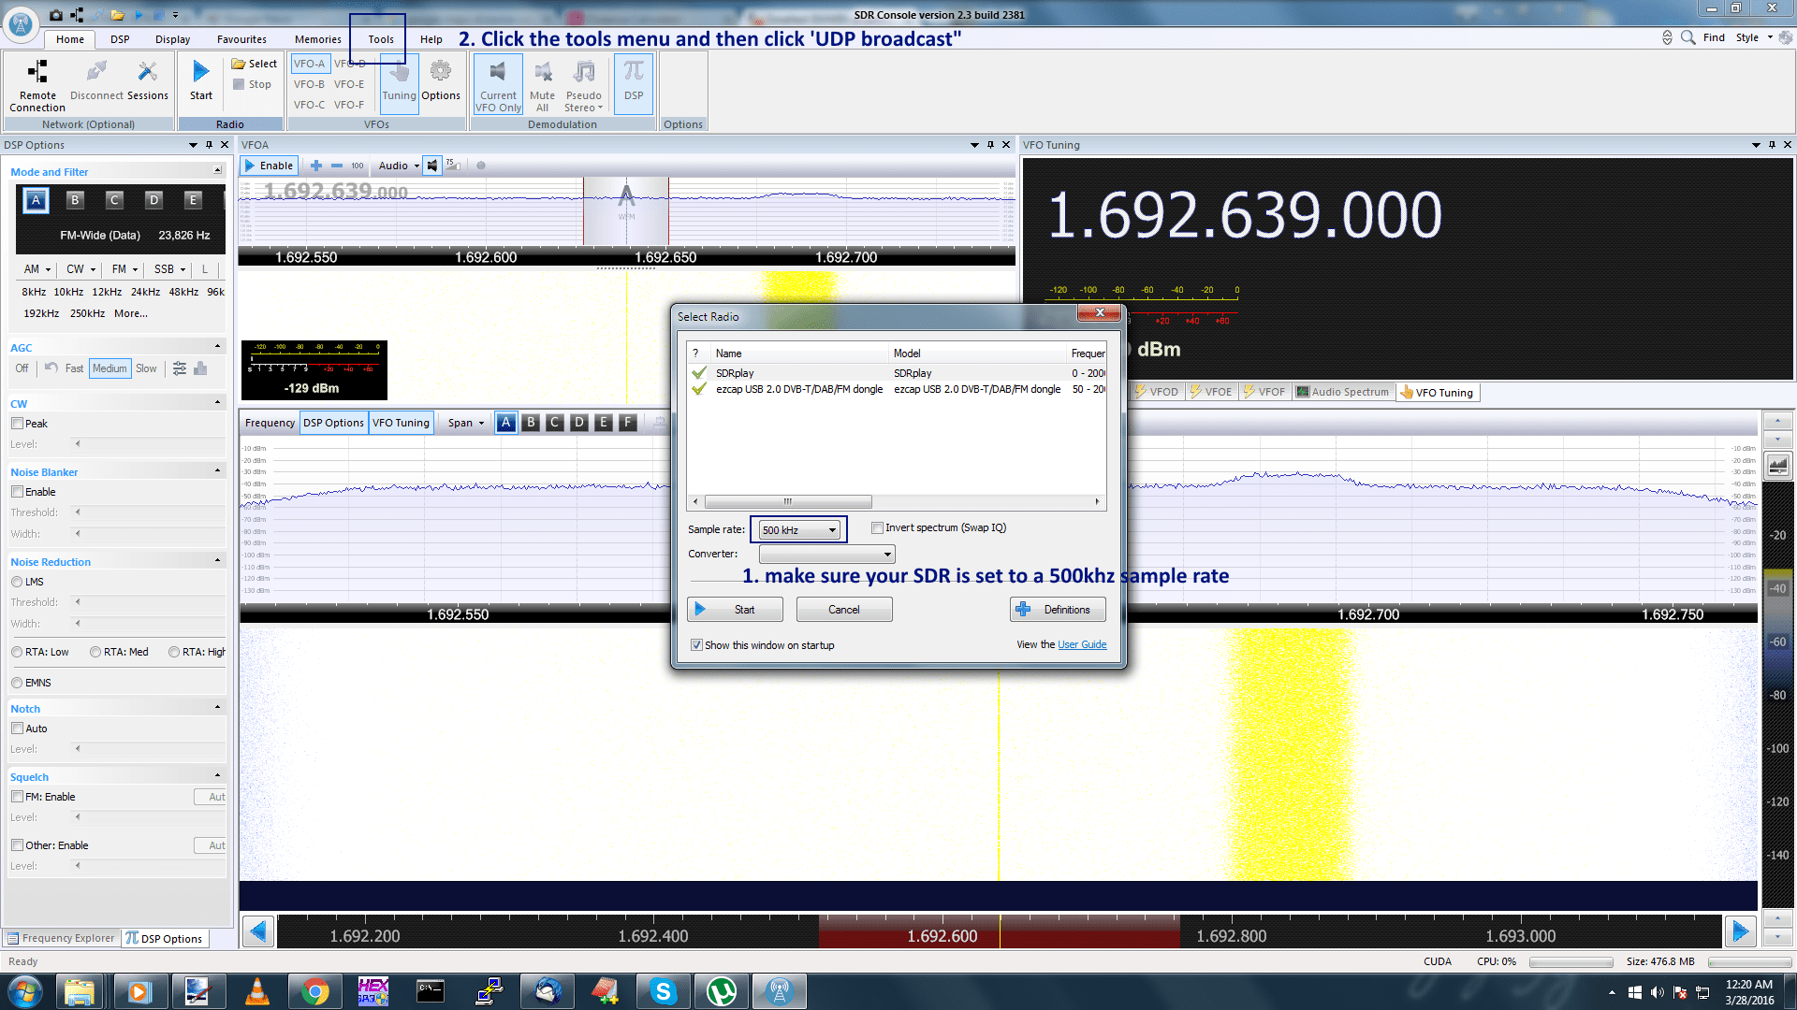This screenshot has width=1797, height=1010.
Task: Click Start in Select Radio dialog
Action: (x=735, y=610)
